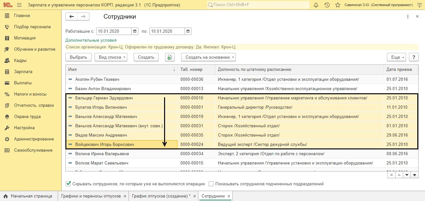The width and height of the screenshot is (425, 201).
Task: Open the Еще dropdown menu
Action: click(396, 57)
